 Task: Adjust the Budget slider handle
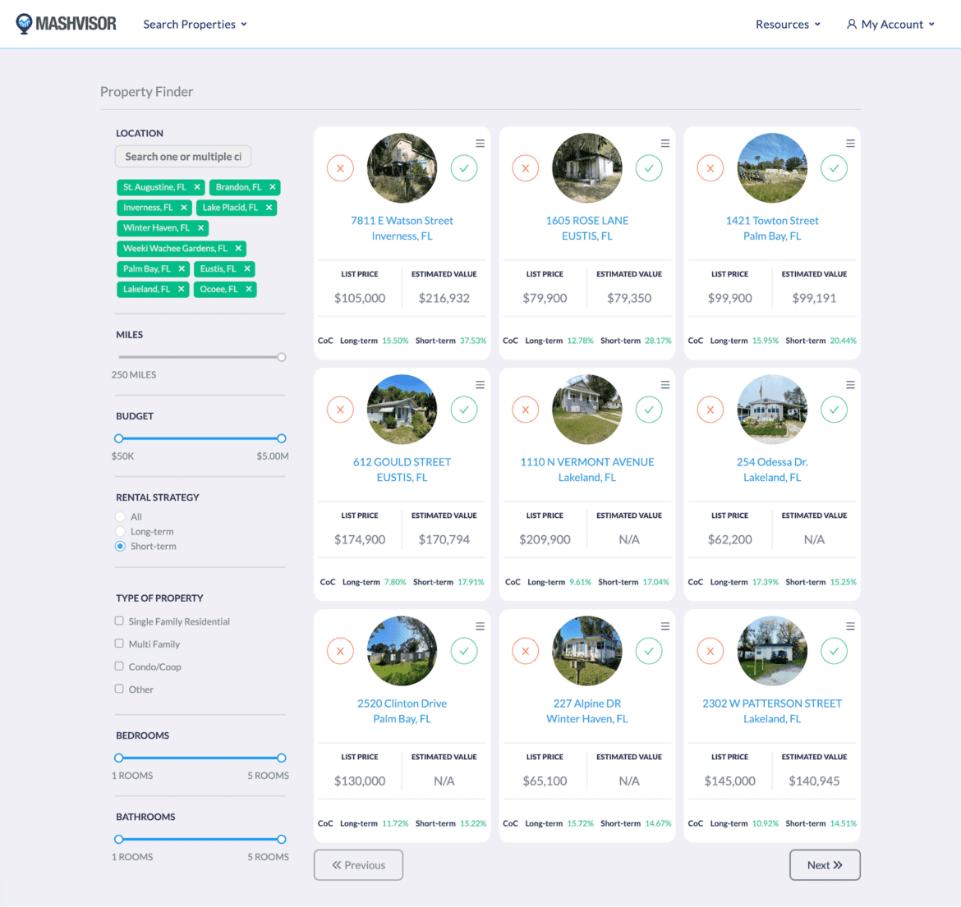(282, 438)
